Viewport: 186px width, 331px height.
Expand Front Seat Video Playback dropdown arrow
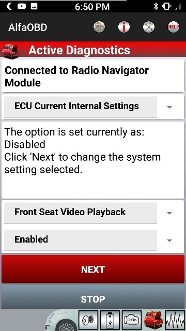(x=169, y=213)
